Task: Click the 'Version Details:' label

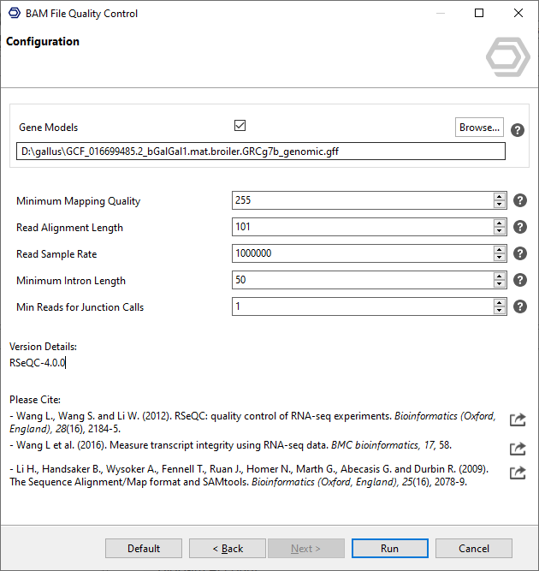Action: tap(43, 347)
